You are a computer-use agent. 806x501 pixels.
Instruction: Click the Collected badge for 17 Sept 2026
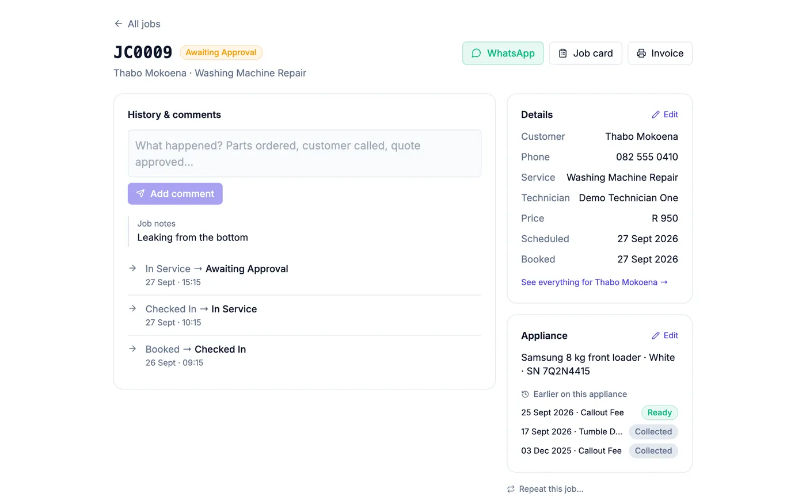(x=653, y=431)
